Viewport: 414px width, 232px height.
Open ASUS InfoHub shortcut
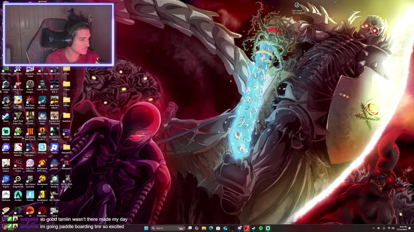6,102
